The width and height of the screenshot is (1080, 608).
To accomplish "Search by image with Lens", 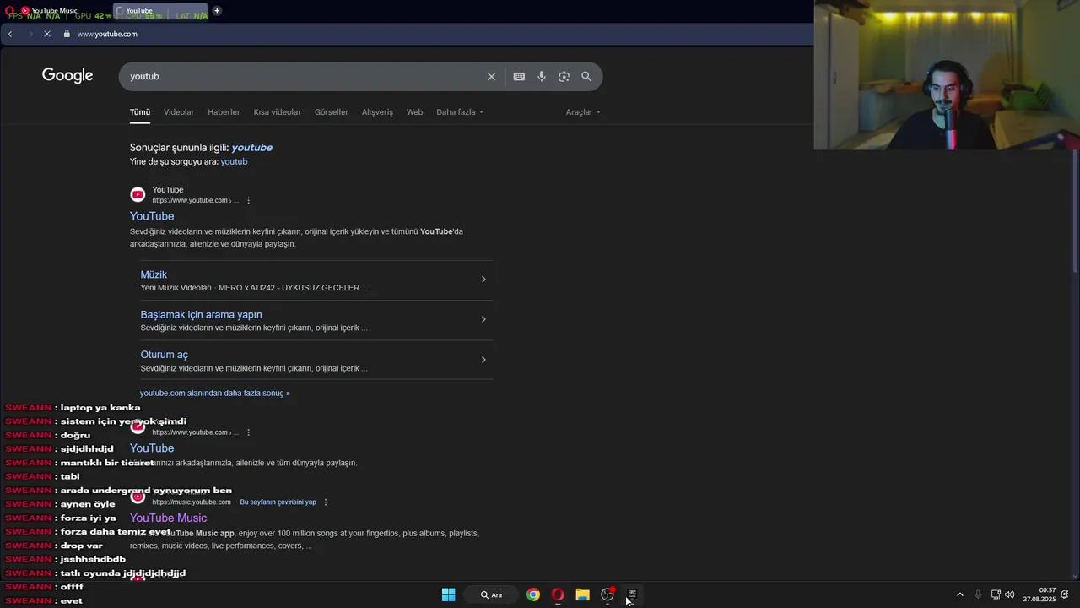I will [x=564, y=76].
